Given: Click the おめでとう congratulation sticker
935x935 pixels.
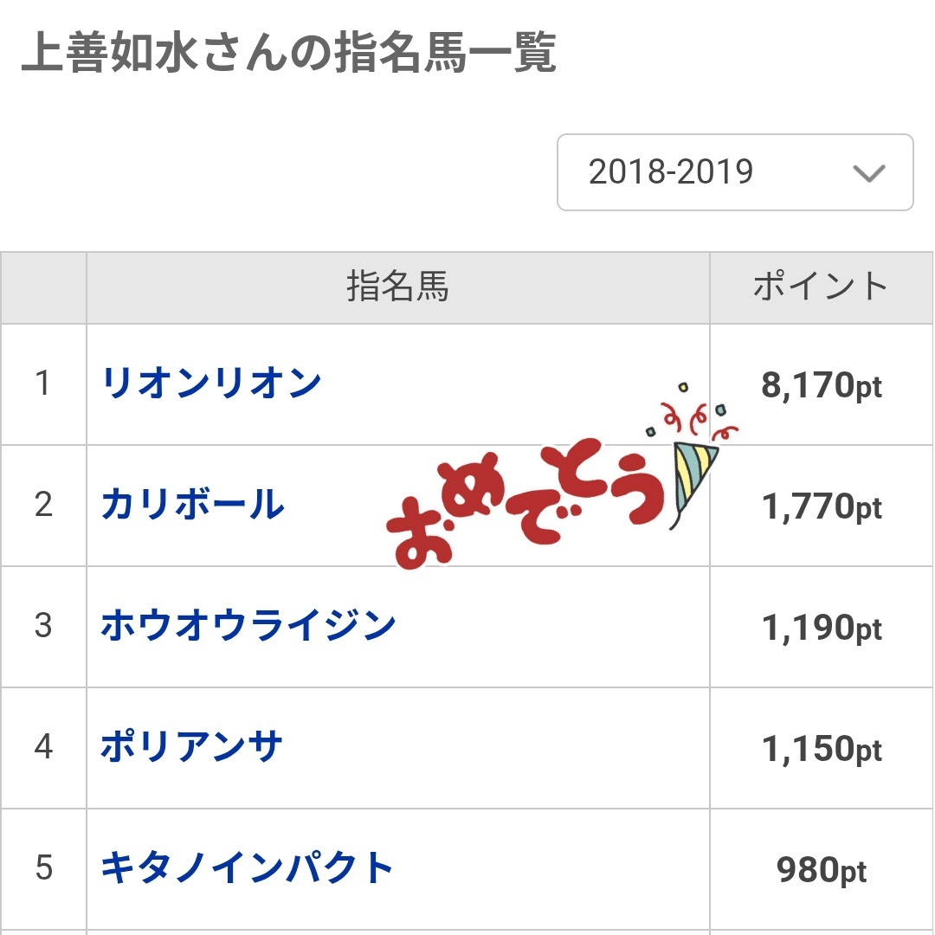Looking at the screenshot, I should click(x=525, y=504).
